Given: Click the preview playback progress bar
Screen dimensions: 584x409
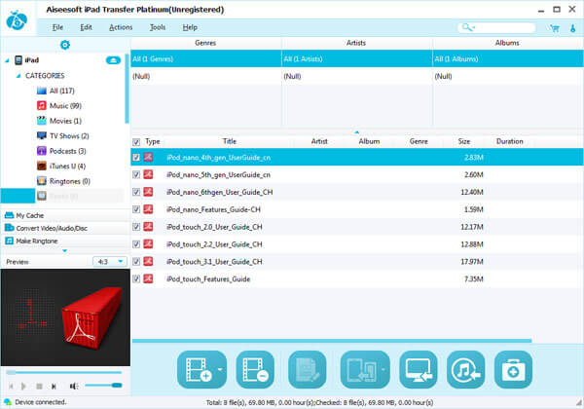Looking at the screenshot, I should tap(63, 372).
